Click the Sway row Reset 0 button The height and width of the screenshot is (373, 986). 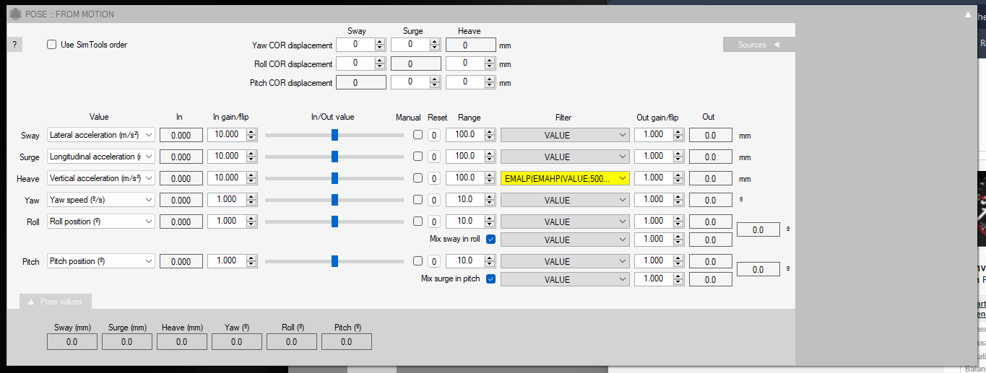[x=434, y=135]
